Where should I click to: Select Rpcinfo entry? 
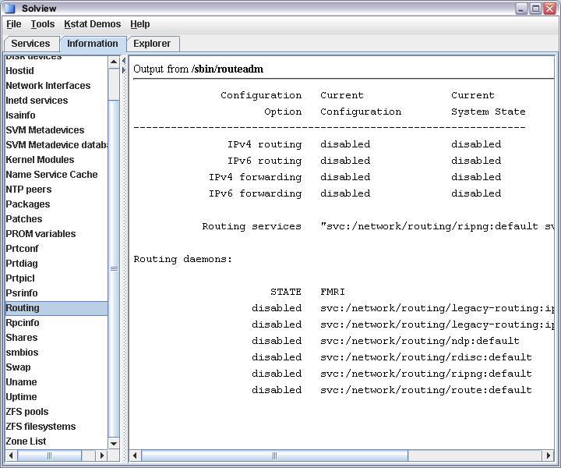click(57, 323)
